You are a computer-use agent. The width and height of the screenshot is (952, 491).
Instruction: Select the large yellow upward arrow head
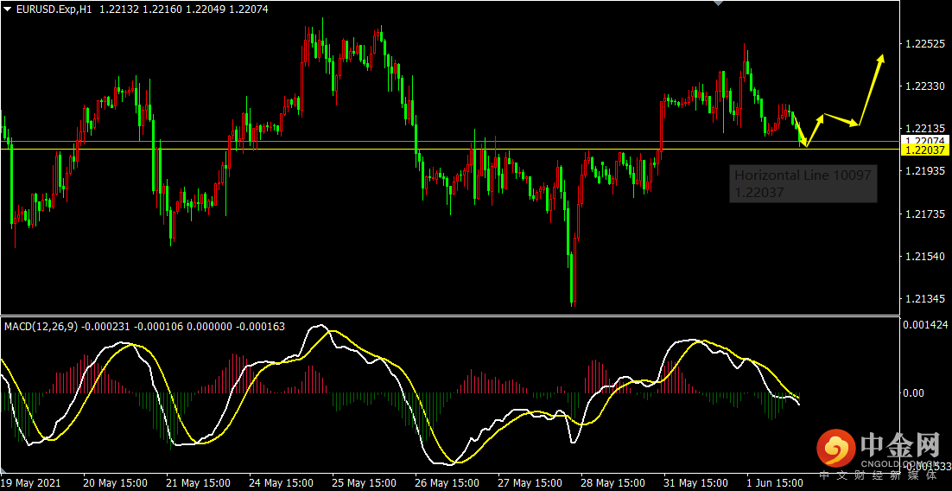click(880, 60)
